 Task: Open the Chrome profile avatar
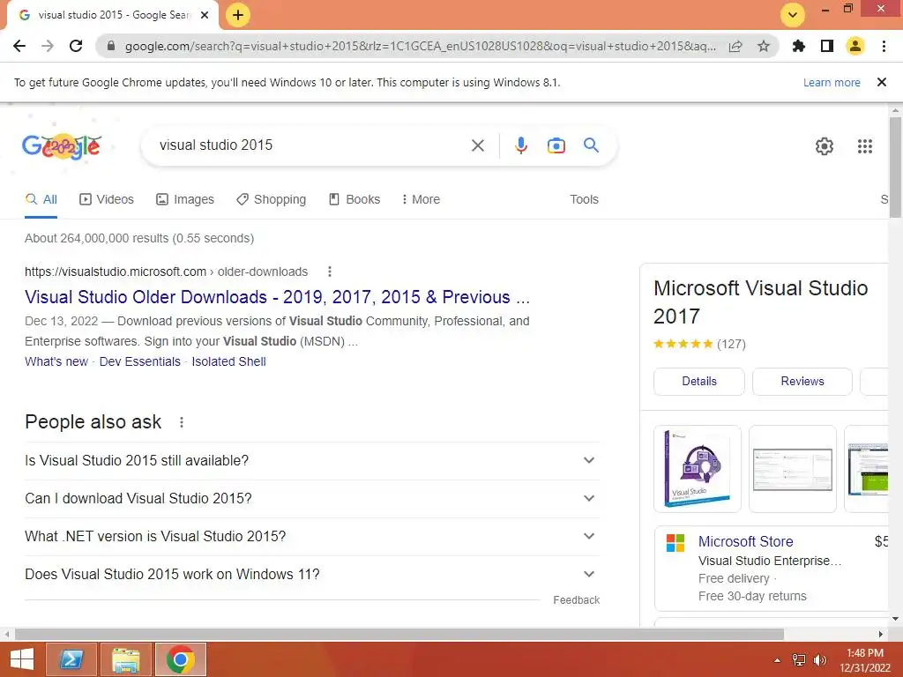855,46
